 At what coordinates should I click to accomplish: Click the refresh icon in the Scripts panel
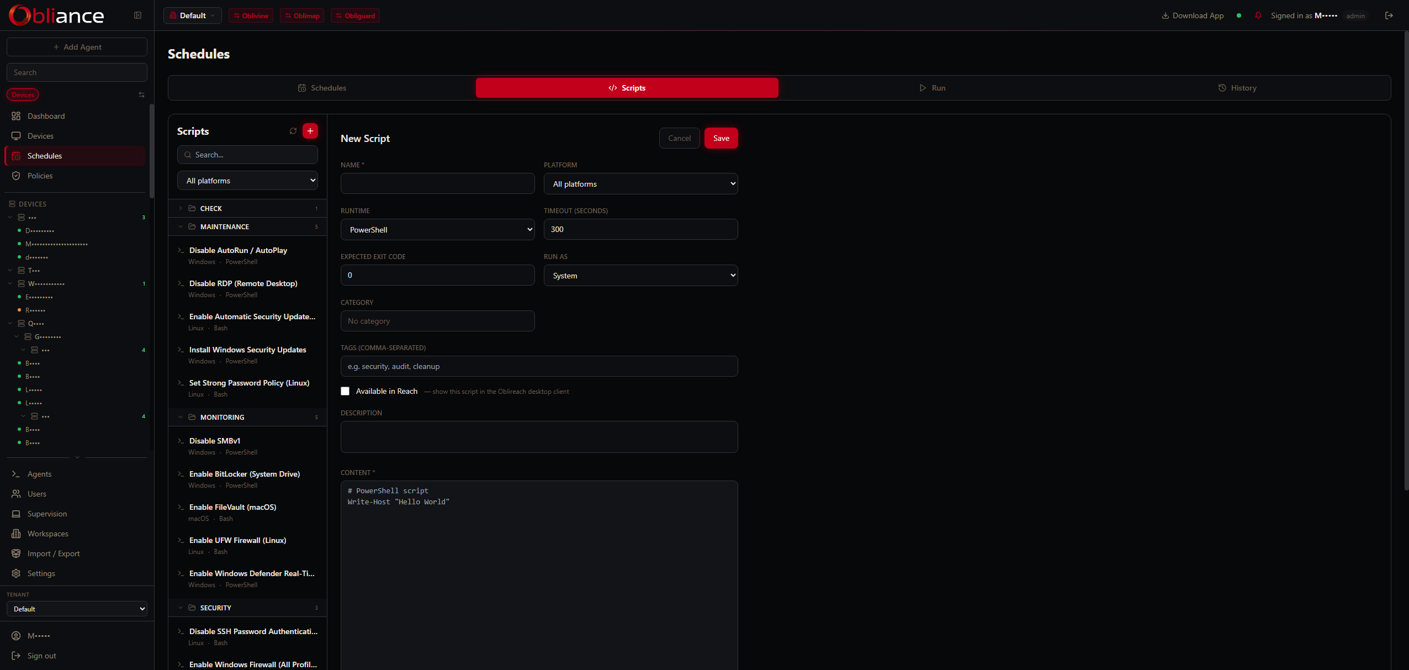[293, 131]
